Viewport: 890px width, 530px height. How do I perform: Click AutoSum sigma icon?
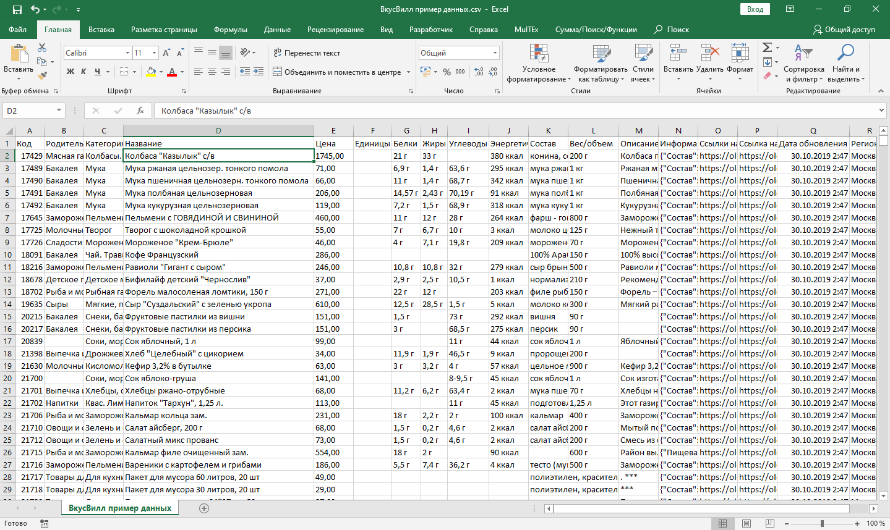pyautogui.click(x=767, y=48)
